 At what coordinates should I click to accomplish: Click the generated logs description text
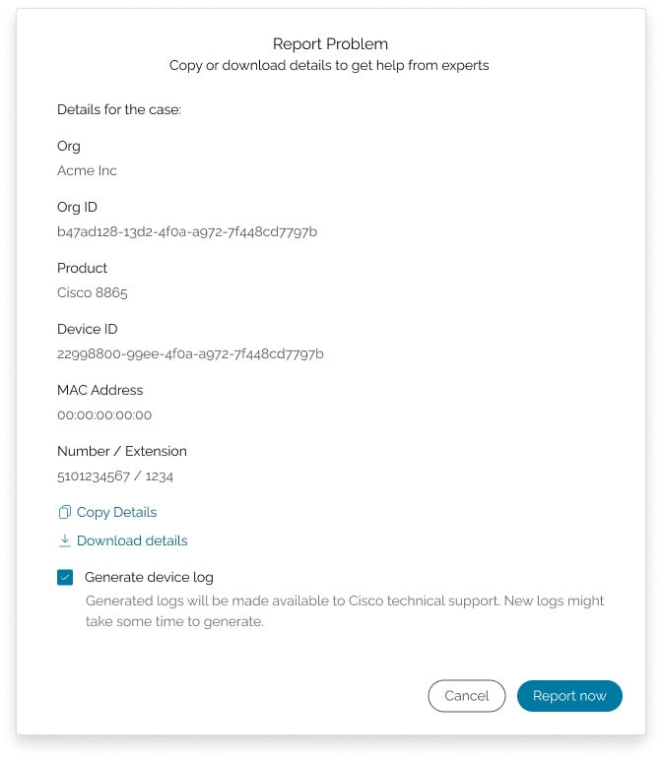[x=345, y=611]
